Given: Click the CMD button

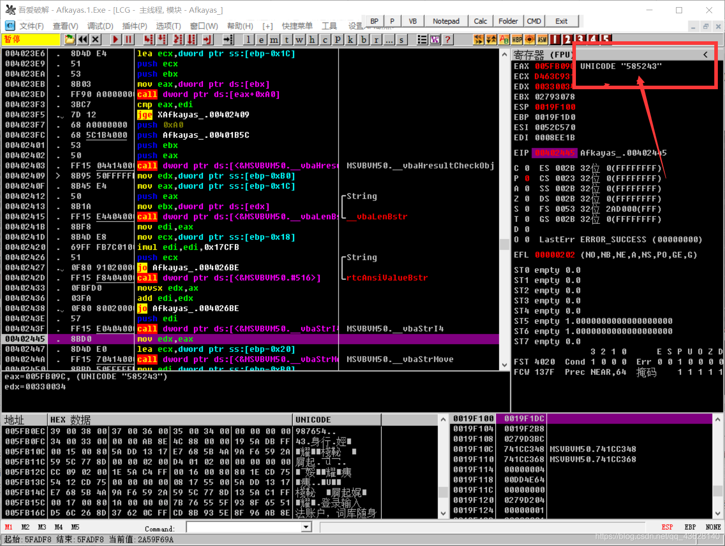Looking at the screenshot, I should (x=534, y=21).
